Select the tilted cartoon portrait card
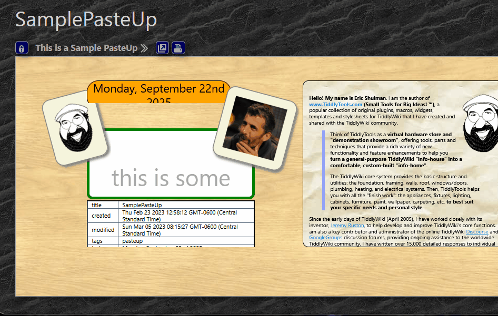 [x=74, y=131]
